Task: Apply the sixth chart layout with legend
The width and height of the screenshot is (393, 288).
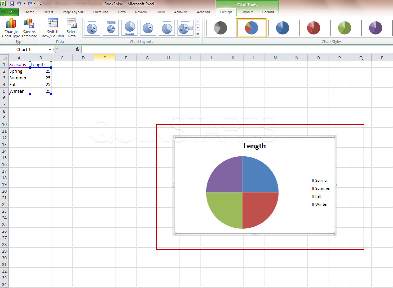Action: pos(185,28)
